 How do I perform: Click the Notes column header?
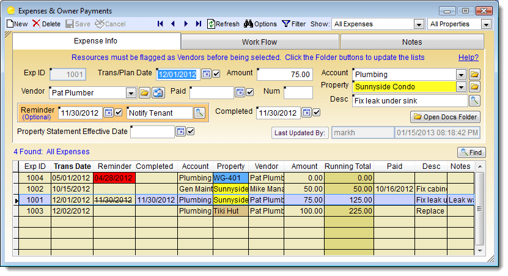460,166
